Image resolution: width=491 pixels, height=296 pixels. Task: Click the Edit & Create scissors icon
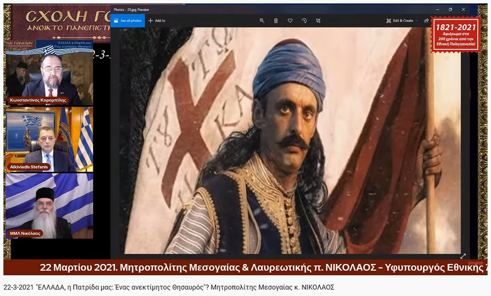tap(388, 21)
